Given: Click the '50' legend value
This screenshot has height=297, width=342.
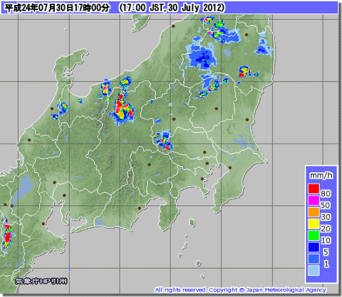Looking at the screenshot, I should coord(326,205).
